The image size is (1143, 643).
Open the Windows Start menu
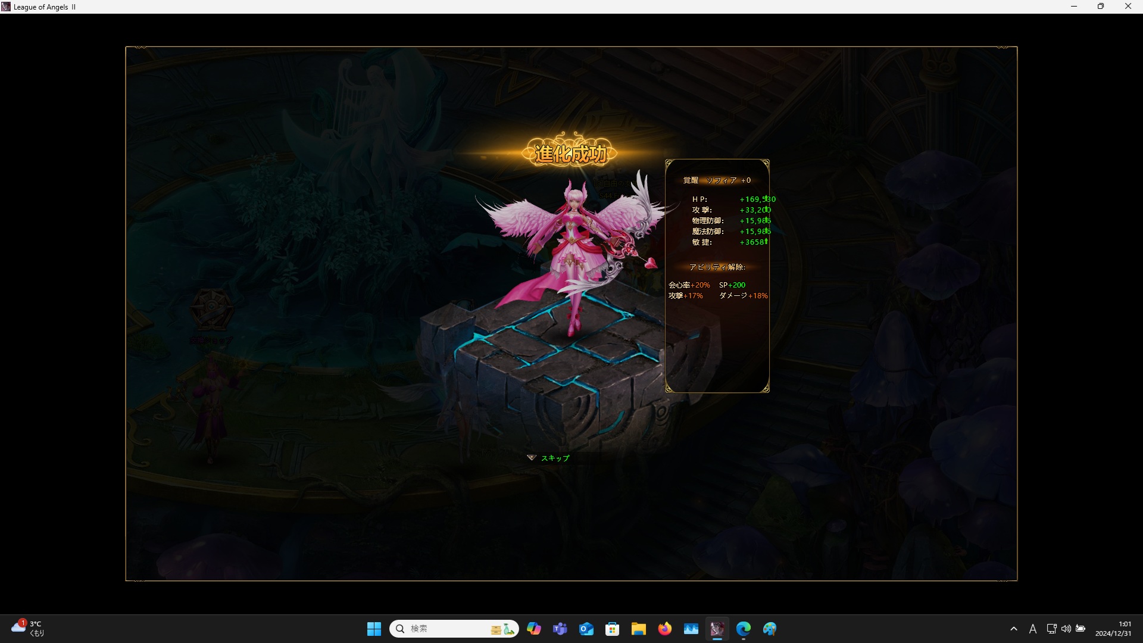(x=374, y=629)
